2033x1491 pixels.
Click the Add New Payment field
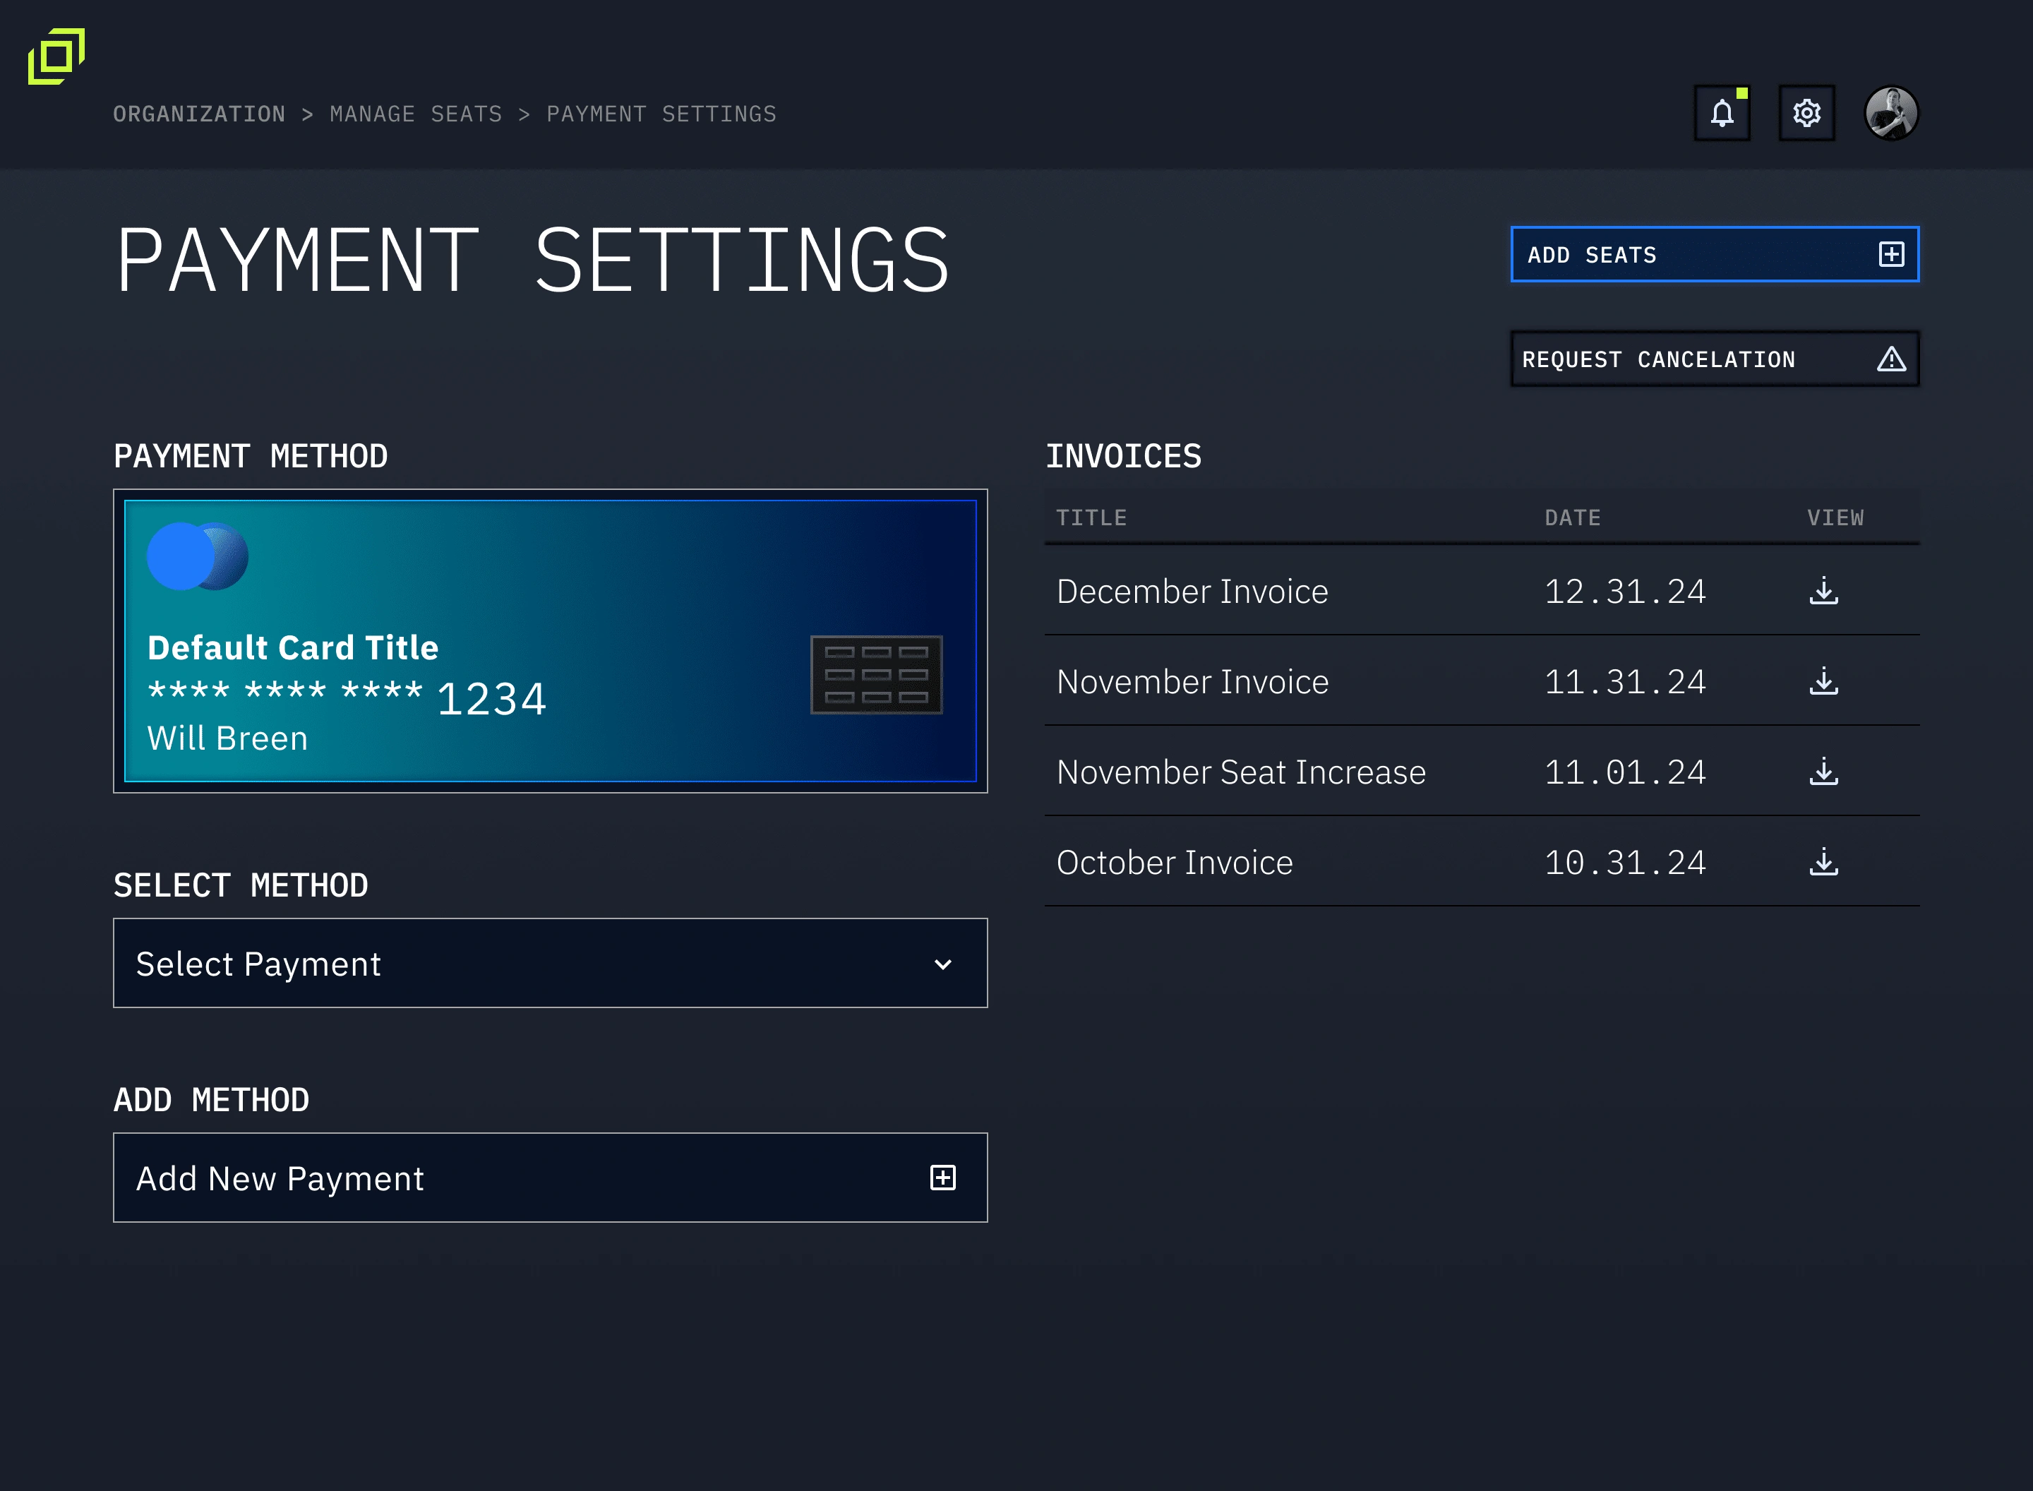(548, 1177)
